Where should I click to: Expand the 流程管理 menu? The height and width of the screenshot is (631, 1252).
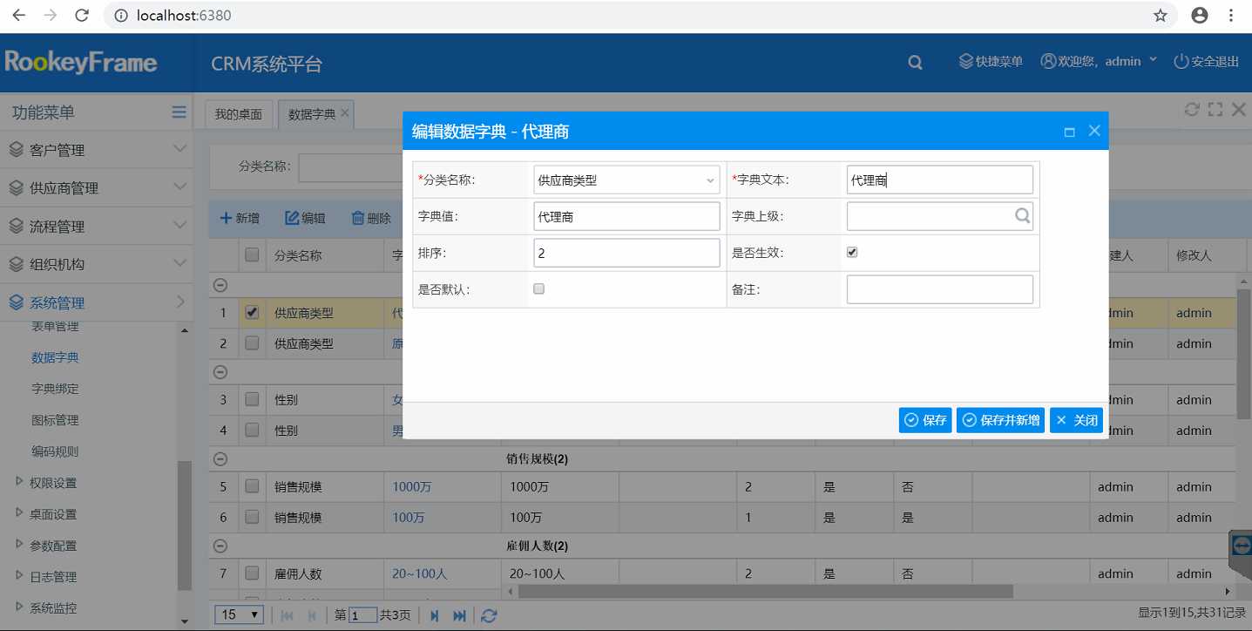point(96,226)
